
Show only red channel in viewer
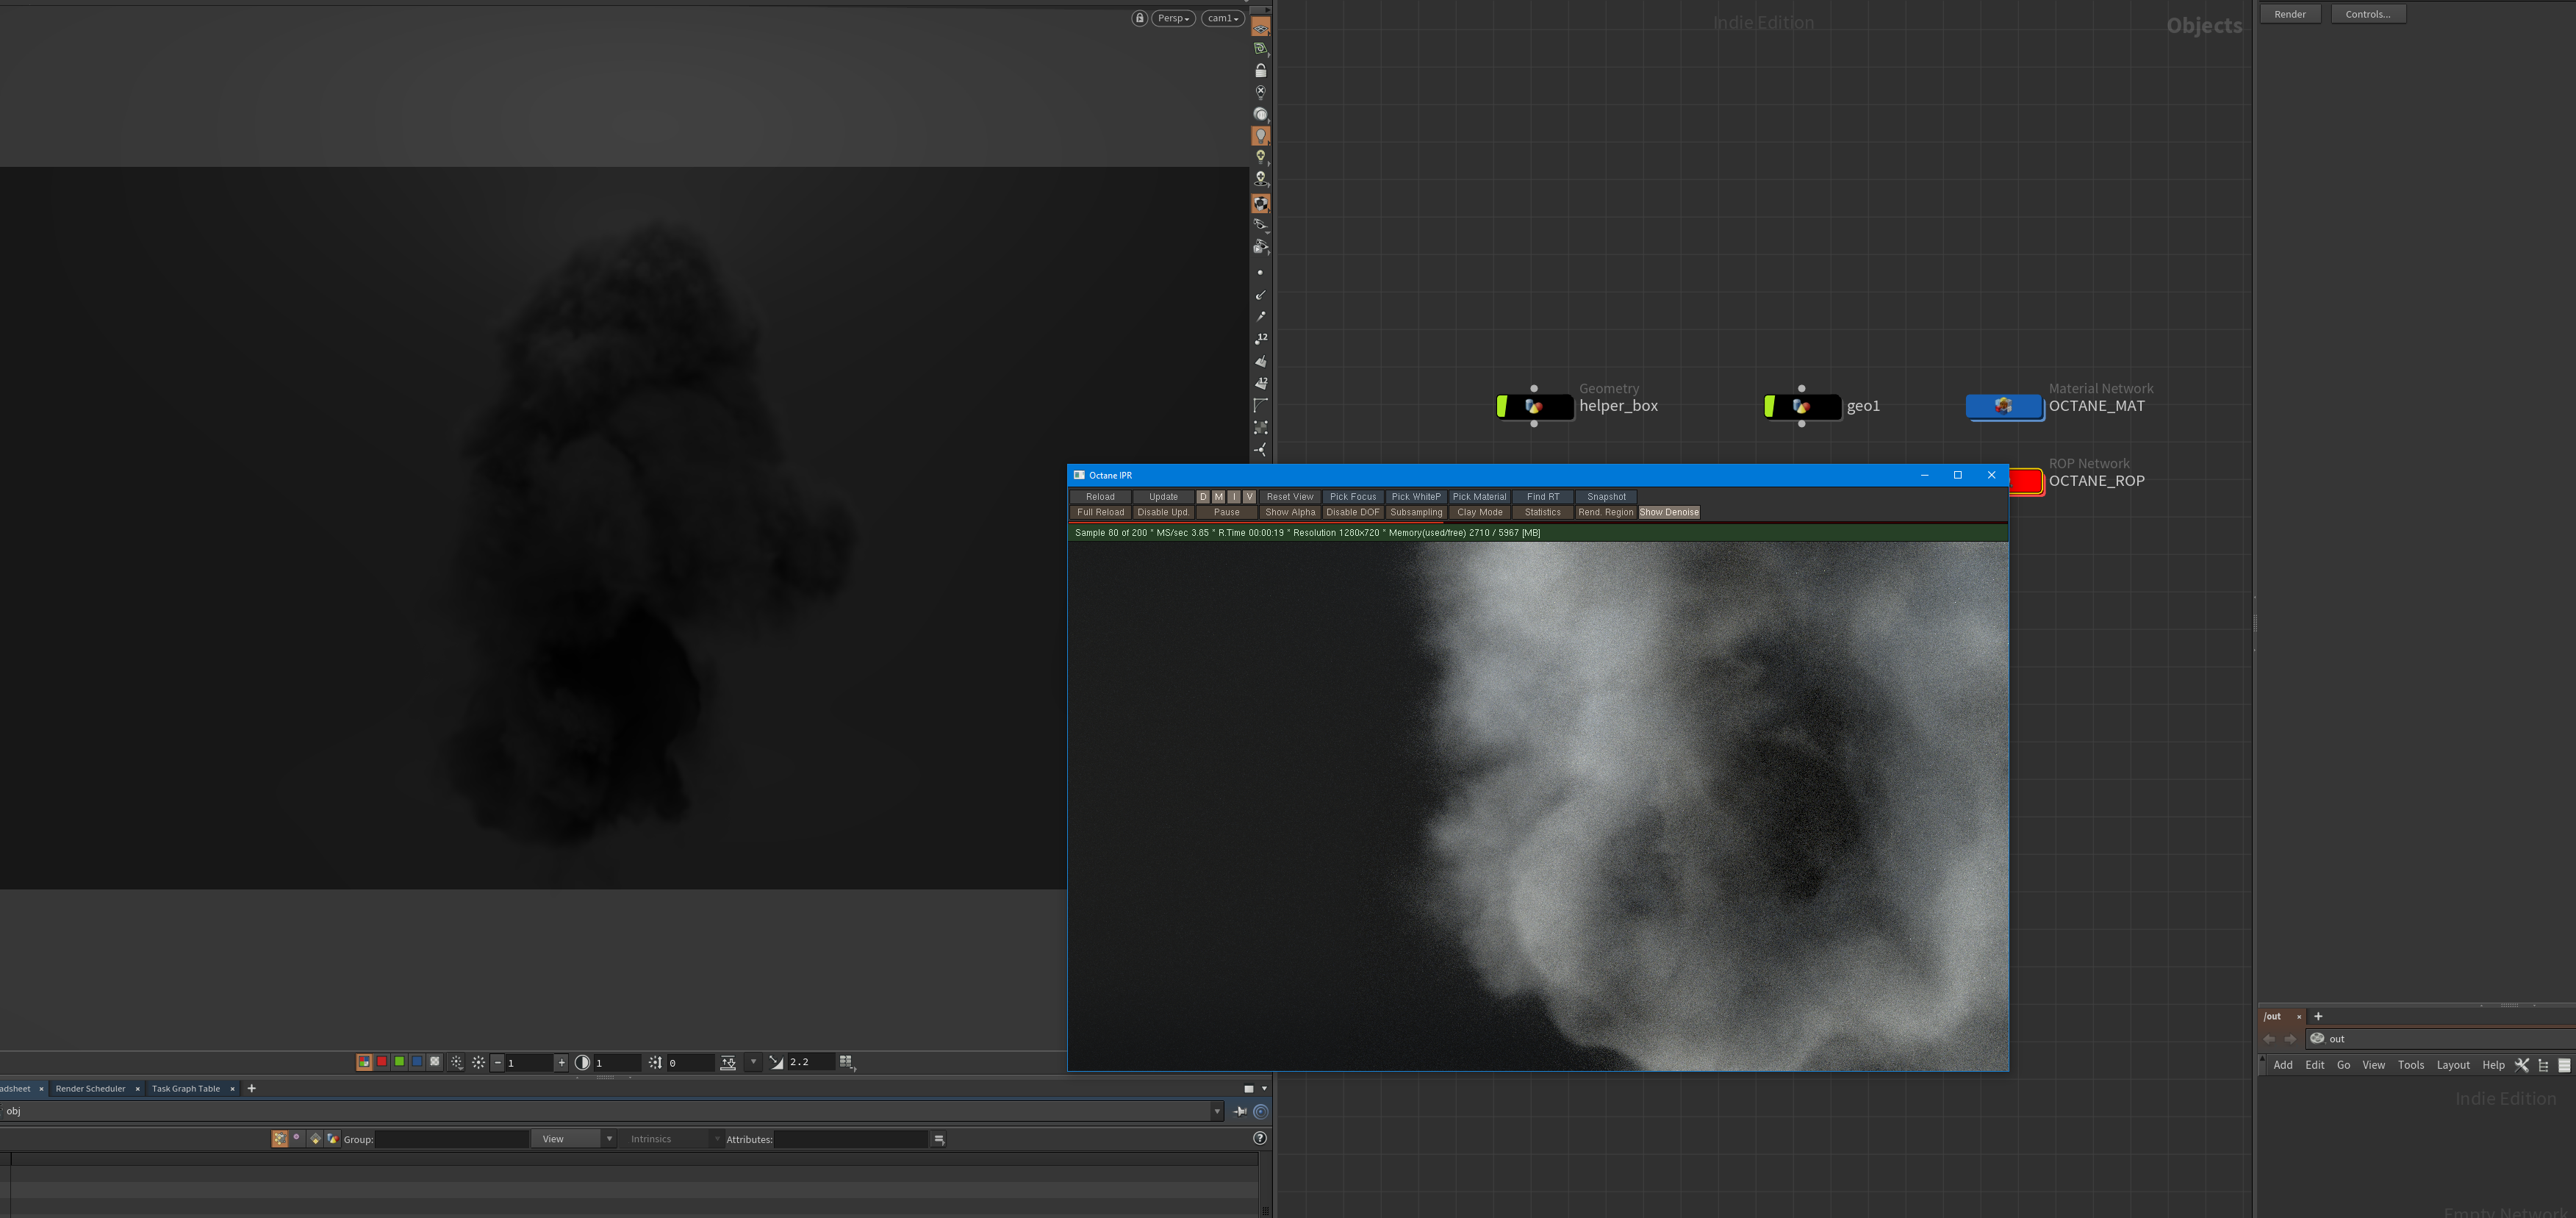pyautogui.click(x=381, y=1062)
